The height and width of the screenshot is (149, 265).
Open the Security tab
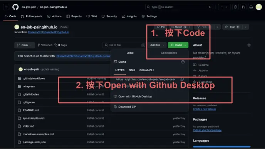109,17
